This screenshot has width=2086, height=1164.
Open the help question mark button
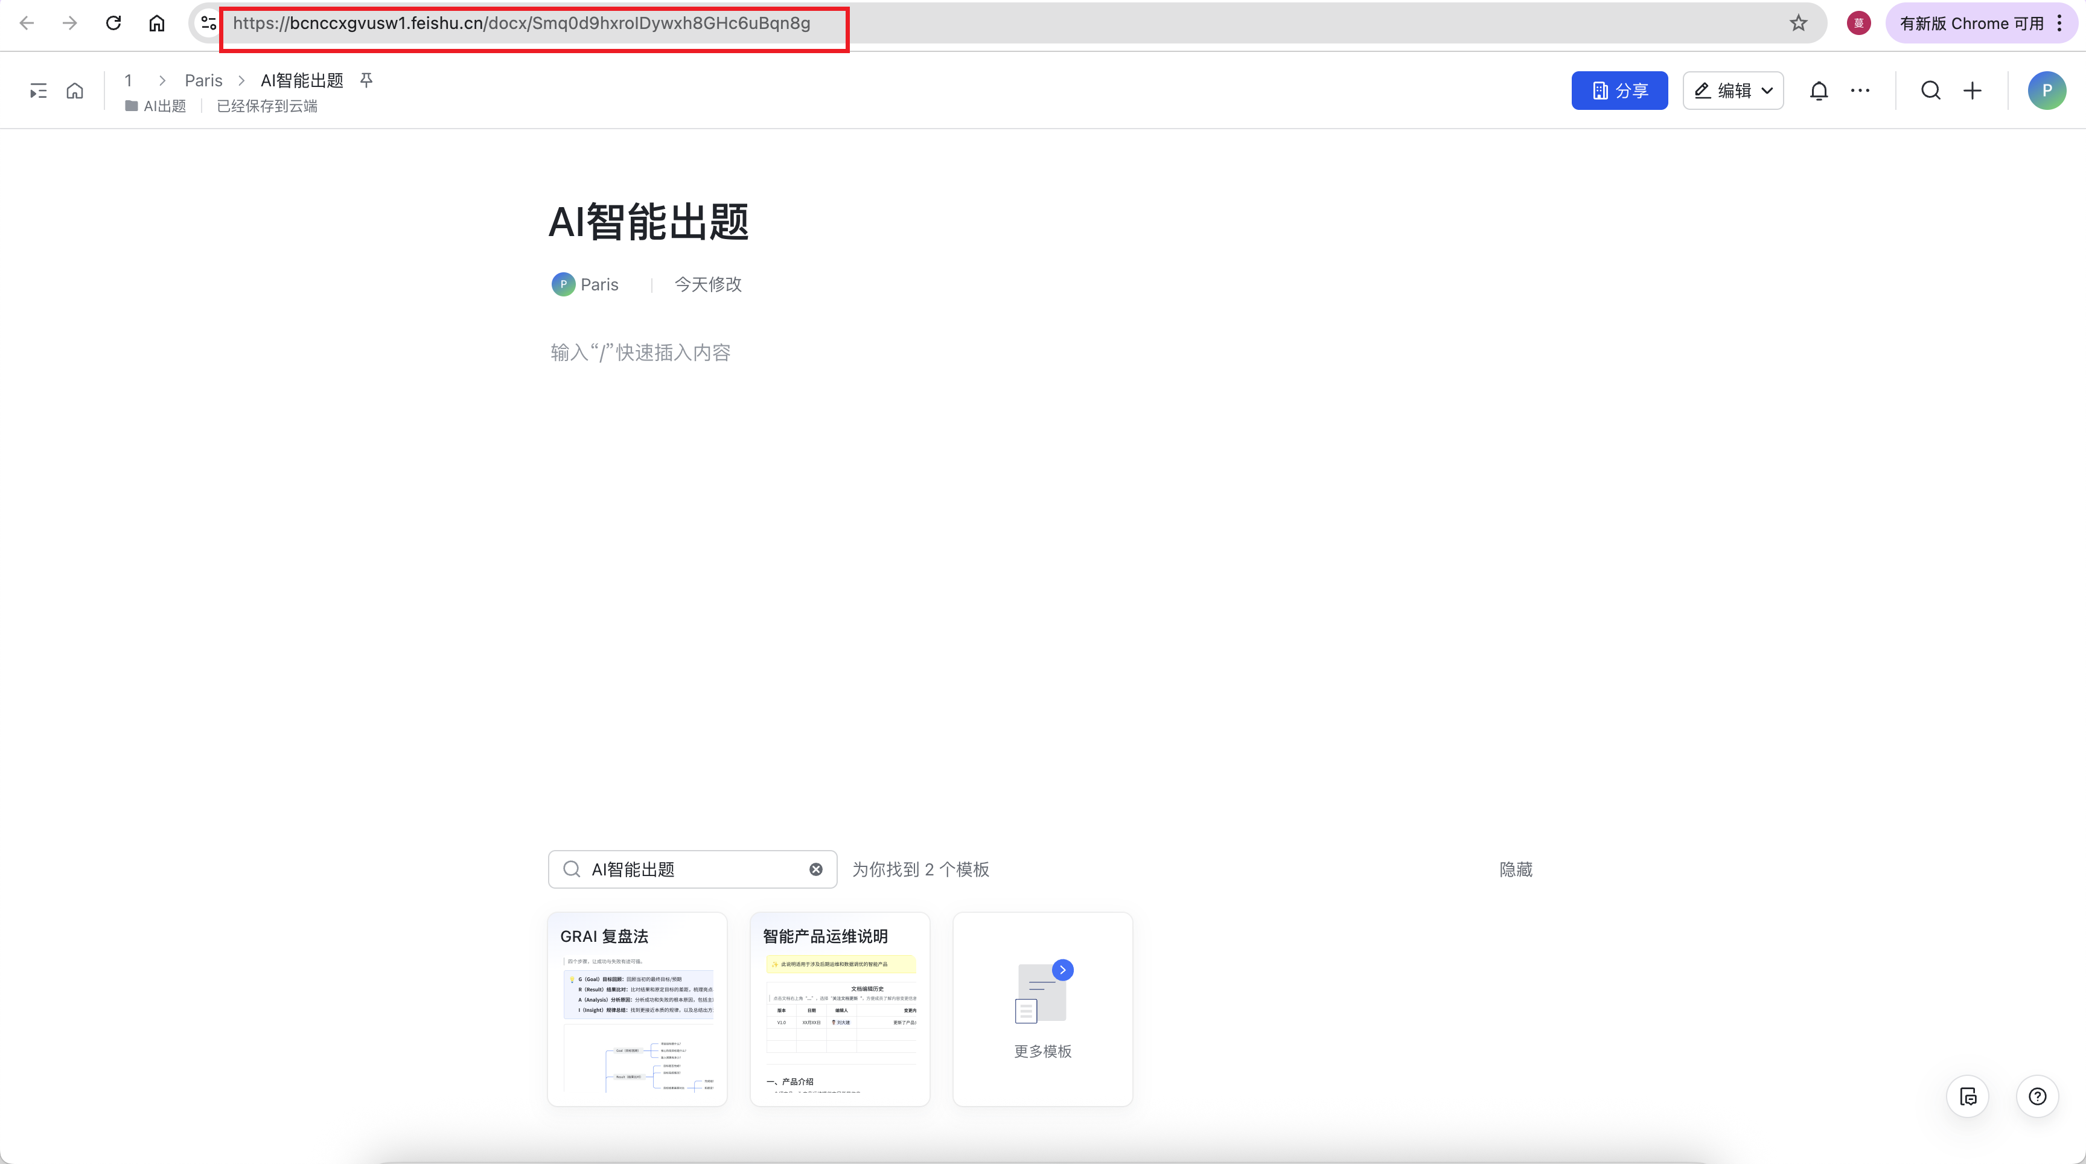(2038, 1096)
